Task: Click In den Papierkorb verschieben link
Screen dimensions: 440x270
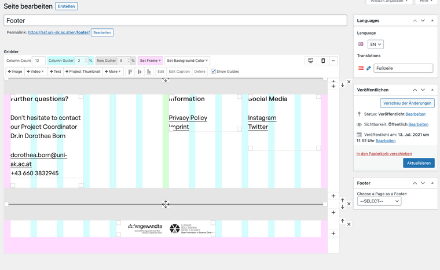Action: pyautogui.click(x=384, y=154)
